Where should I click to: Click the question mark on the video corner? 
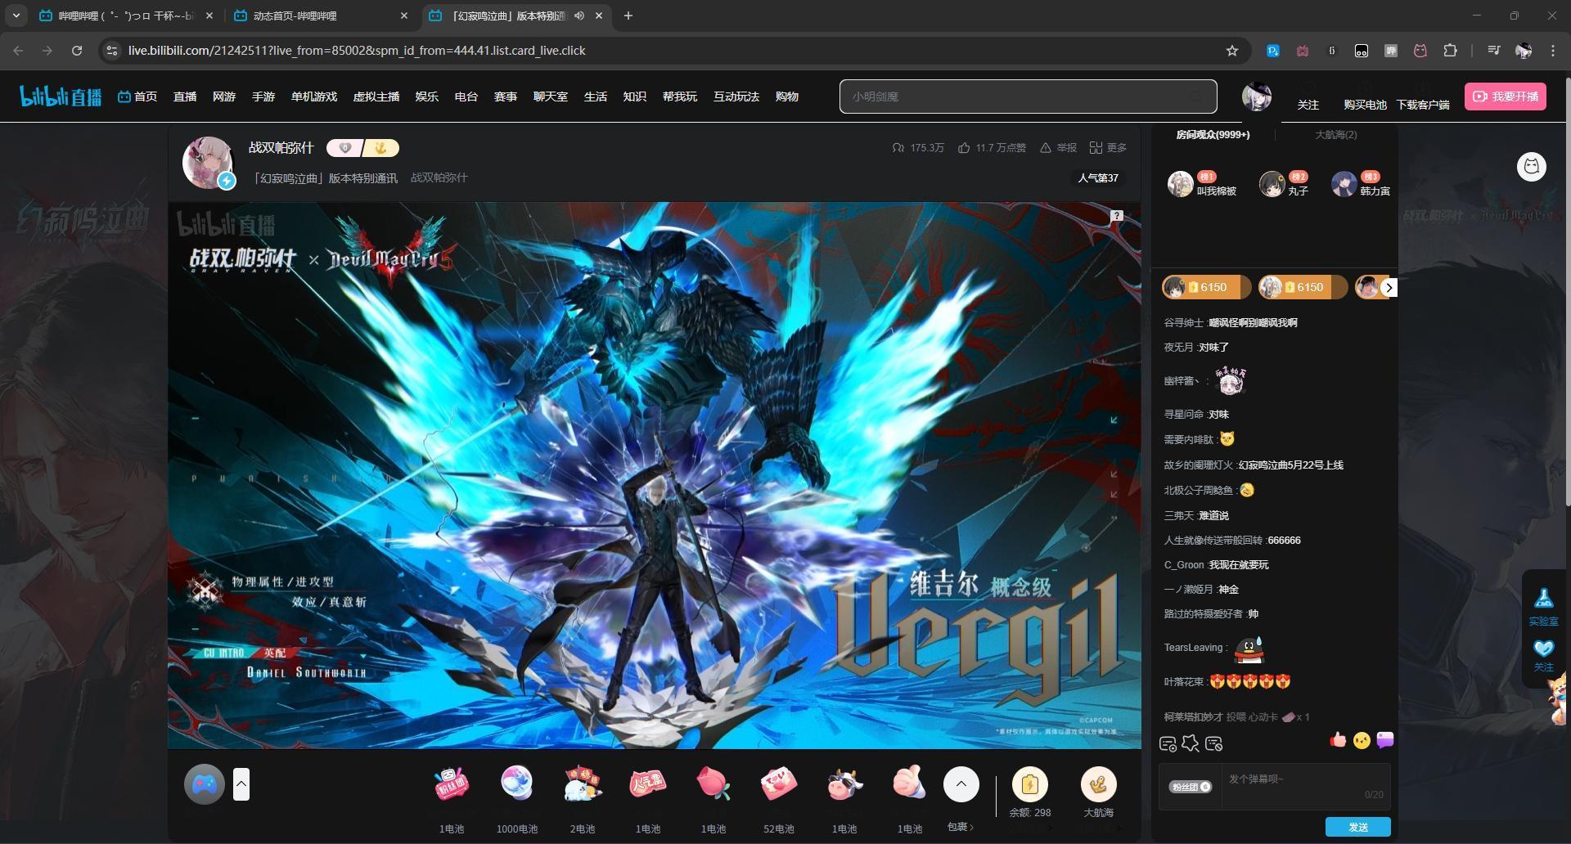tap(1117, 216)
